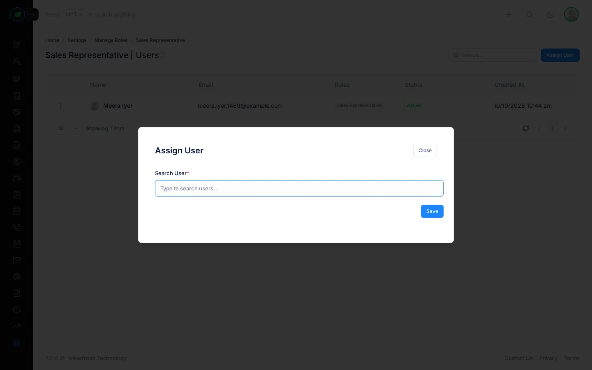Open the clock icon in sidebar
Screen dimensions: 592x370
[x=17, y=310]
